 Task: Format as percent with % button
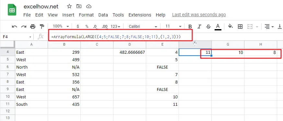coord(87,27)
